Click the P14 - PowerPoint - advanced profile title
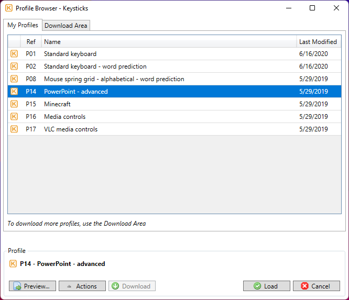The width and height of the screenshot is (349, 300). pyautogui.click(x=62, y=264)
